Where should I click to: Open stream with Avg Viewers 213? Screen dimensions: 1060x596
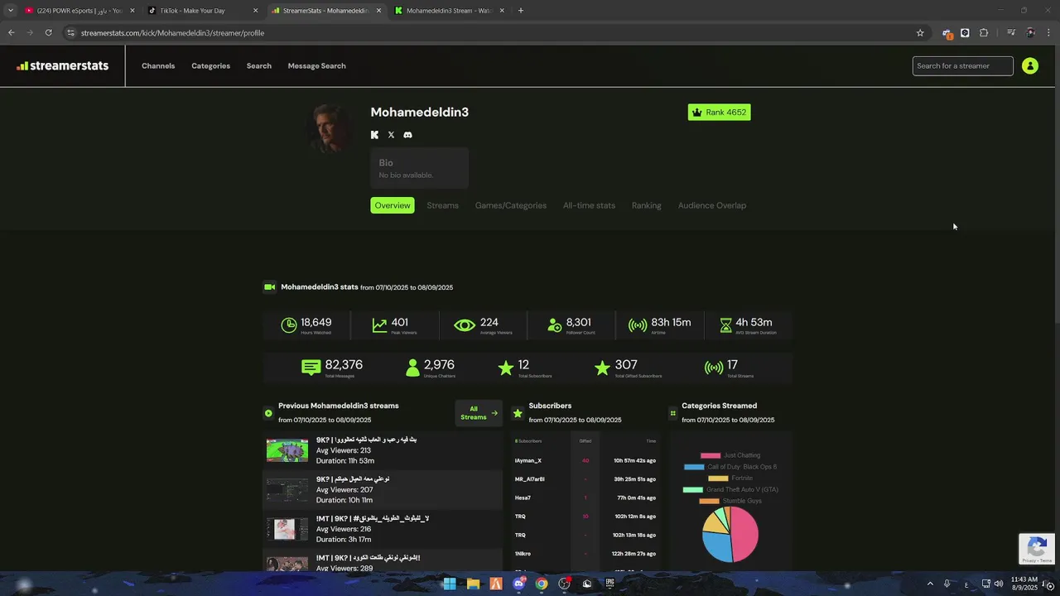(383, 450)
